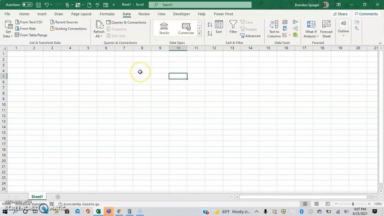Screen dimensions: 384x216
Task: Select row header 5
Action: [x=4, y=76]
